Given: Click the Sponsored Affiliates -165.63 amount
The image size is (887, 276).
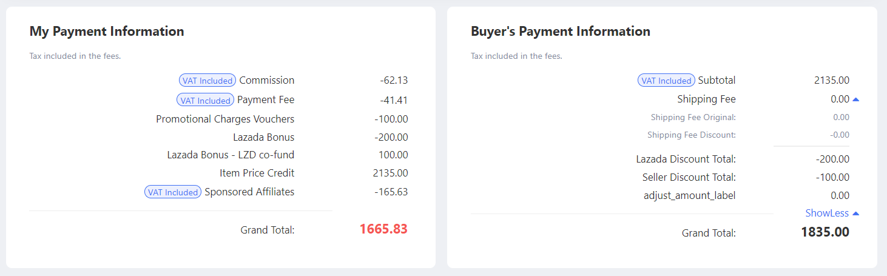Looking at the screenshot, I should coord(391,192).
